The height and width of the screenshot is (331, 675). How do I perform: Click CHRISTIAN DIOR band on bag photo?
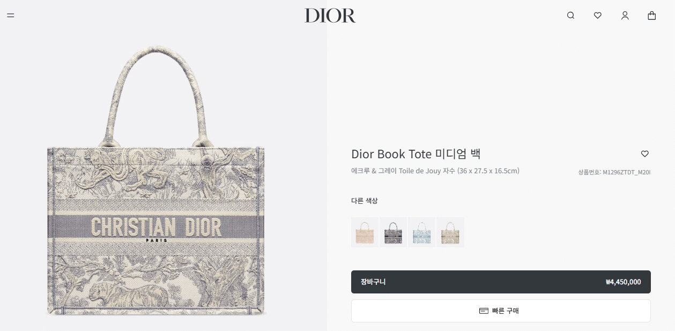pos(155,227)
